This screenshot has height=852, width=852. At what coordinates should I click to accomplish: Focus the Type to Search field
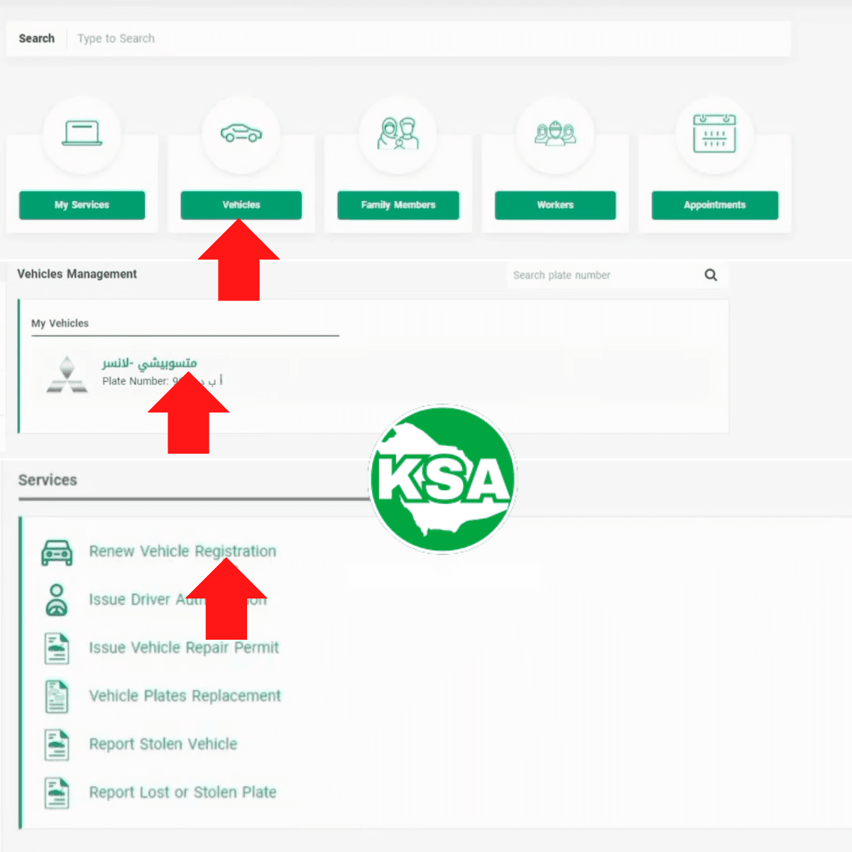click(x=430, y=38)
